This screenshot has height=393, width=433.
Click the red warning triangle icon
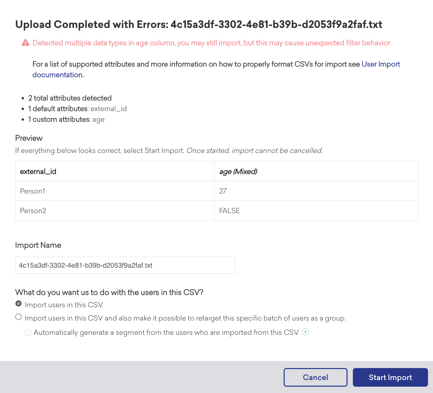tap(26, 43)
